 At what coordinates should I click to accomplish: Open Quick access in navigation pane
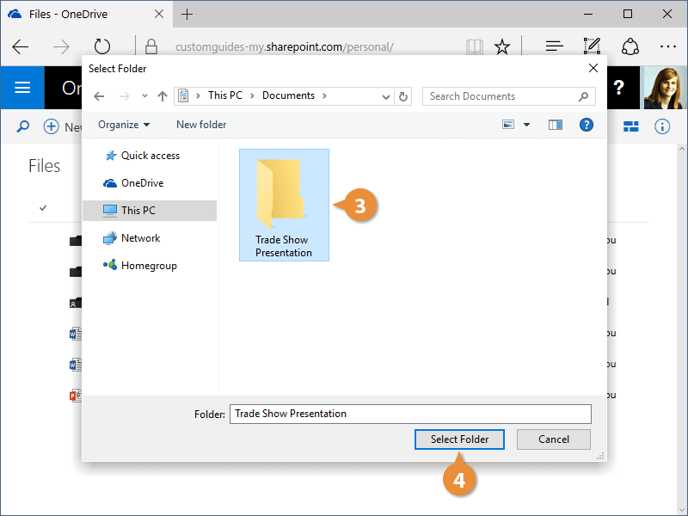coord(150,156)
